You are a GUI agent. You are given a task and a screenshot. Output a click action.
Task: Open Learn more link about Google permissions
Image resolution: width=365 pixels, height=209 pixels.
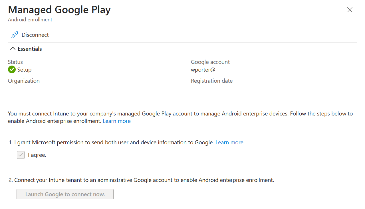click(x=229, y=142)
